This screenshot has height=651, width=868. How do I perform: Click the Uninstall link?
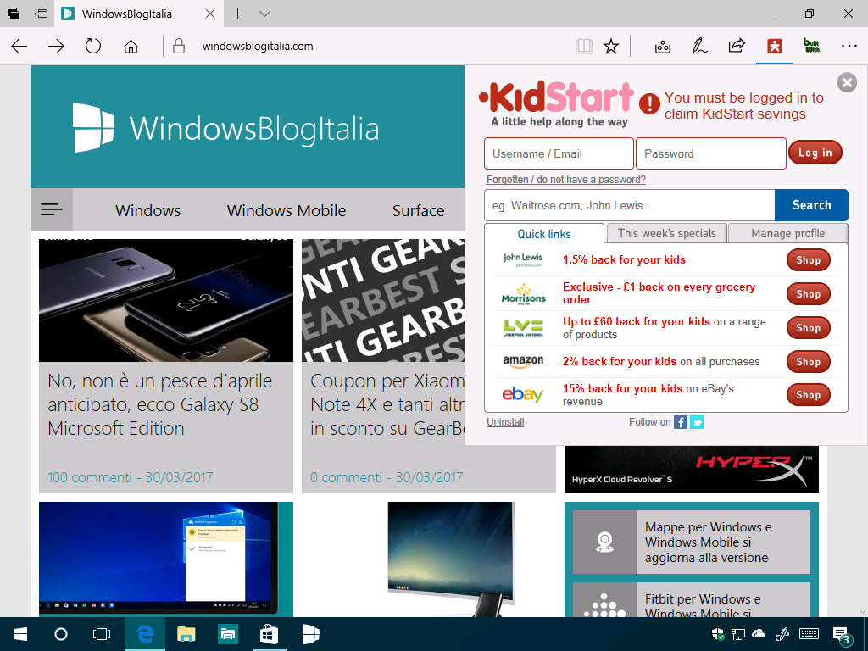(x=505, y=422)
